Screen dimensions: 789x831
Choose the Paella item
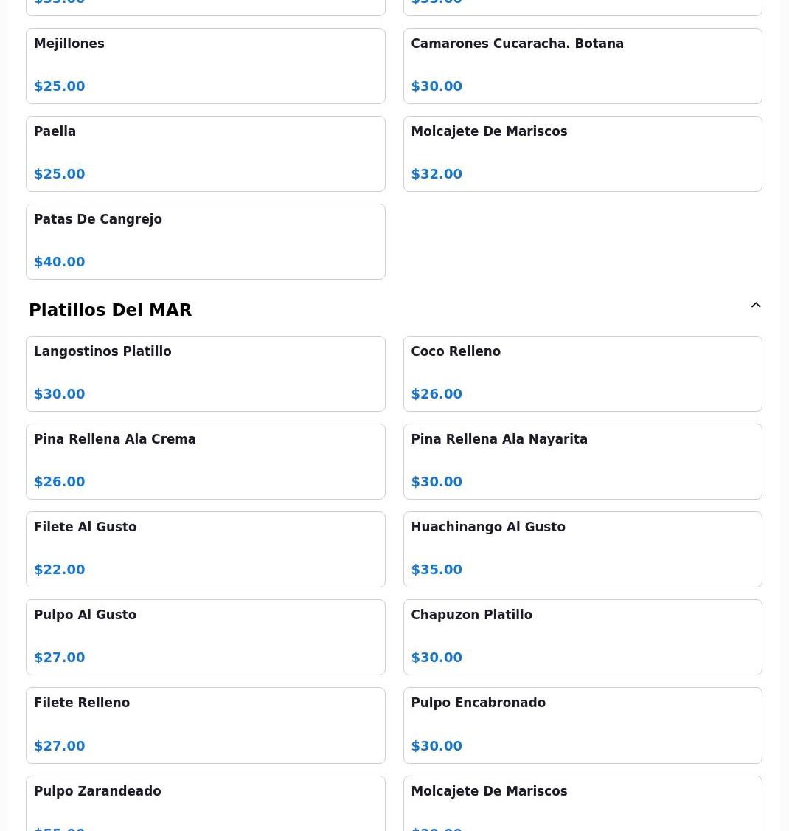pos(206,154)
